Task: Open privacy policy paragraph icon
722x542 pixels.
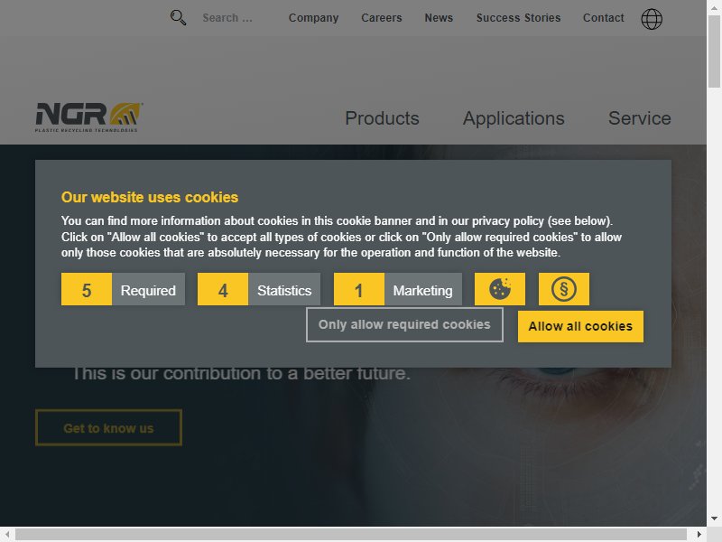Action: click(x=563, y=289)
